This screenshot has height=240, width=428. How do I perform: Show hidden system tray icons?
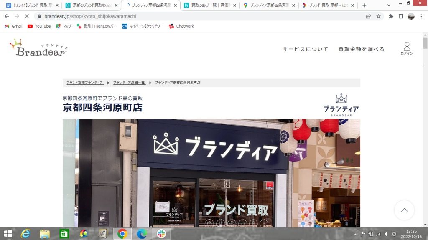(x=355, y=234)
